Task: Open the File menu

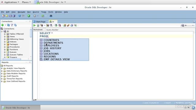Action: (2, 12)
